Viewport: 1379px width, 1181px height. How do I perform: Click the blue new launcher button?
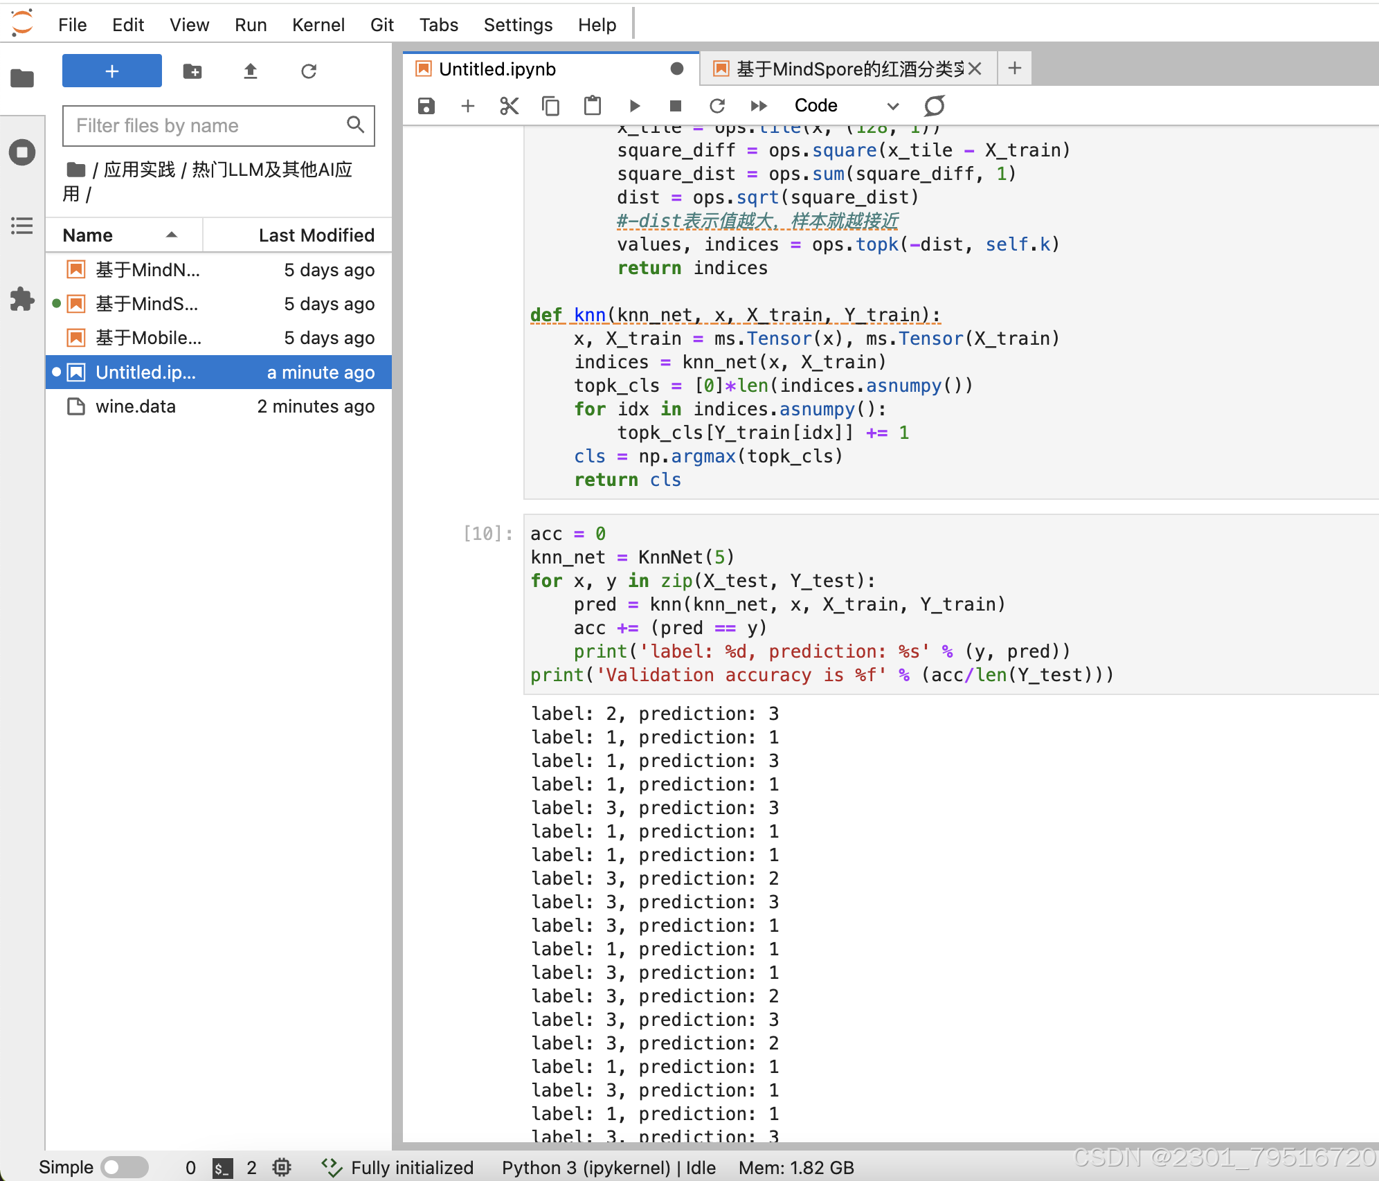coord(112,71)
